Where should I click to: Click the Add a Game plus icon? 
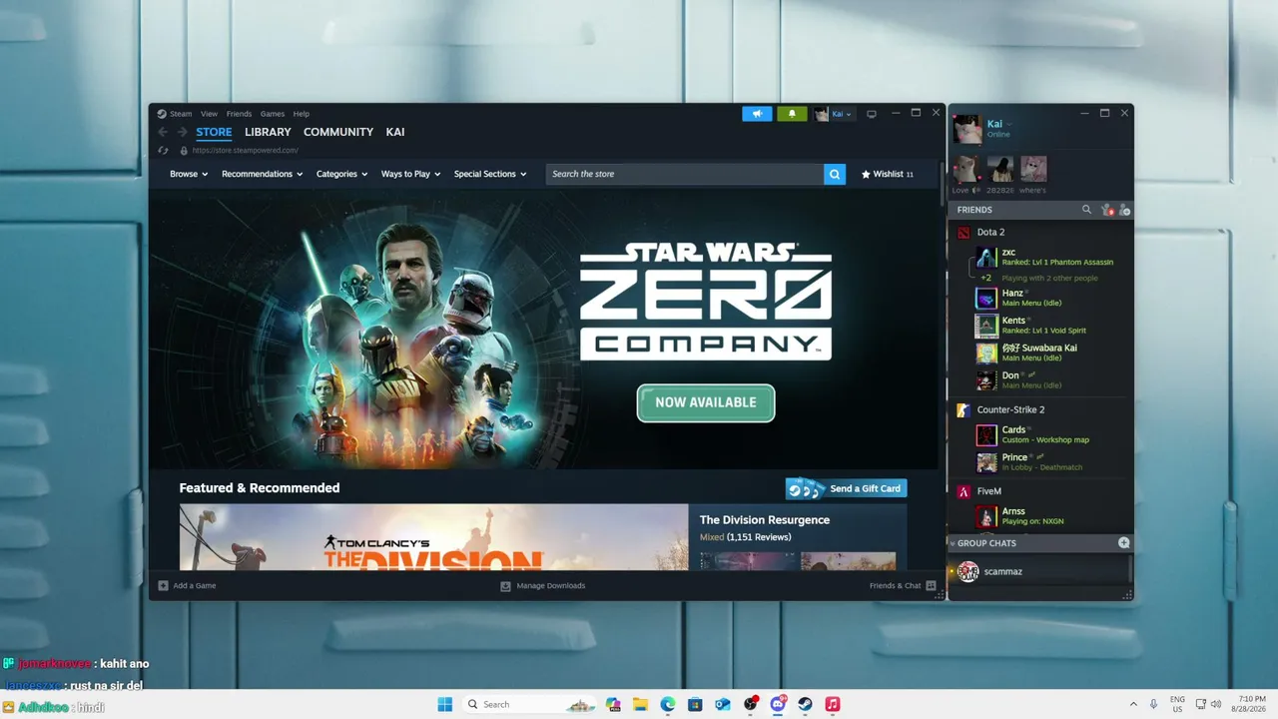tap(164, 585)
